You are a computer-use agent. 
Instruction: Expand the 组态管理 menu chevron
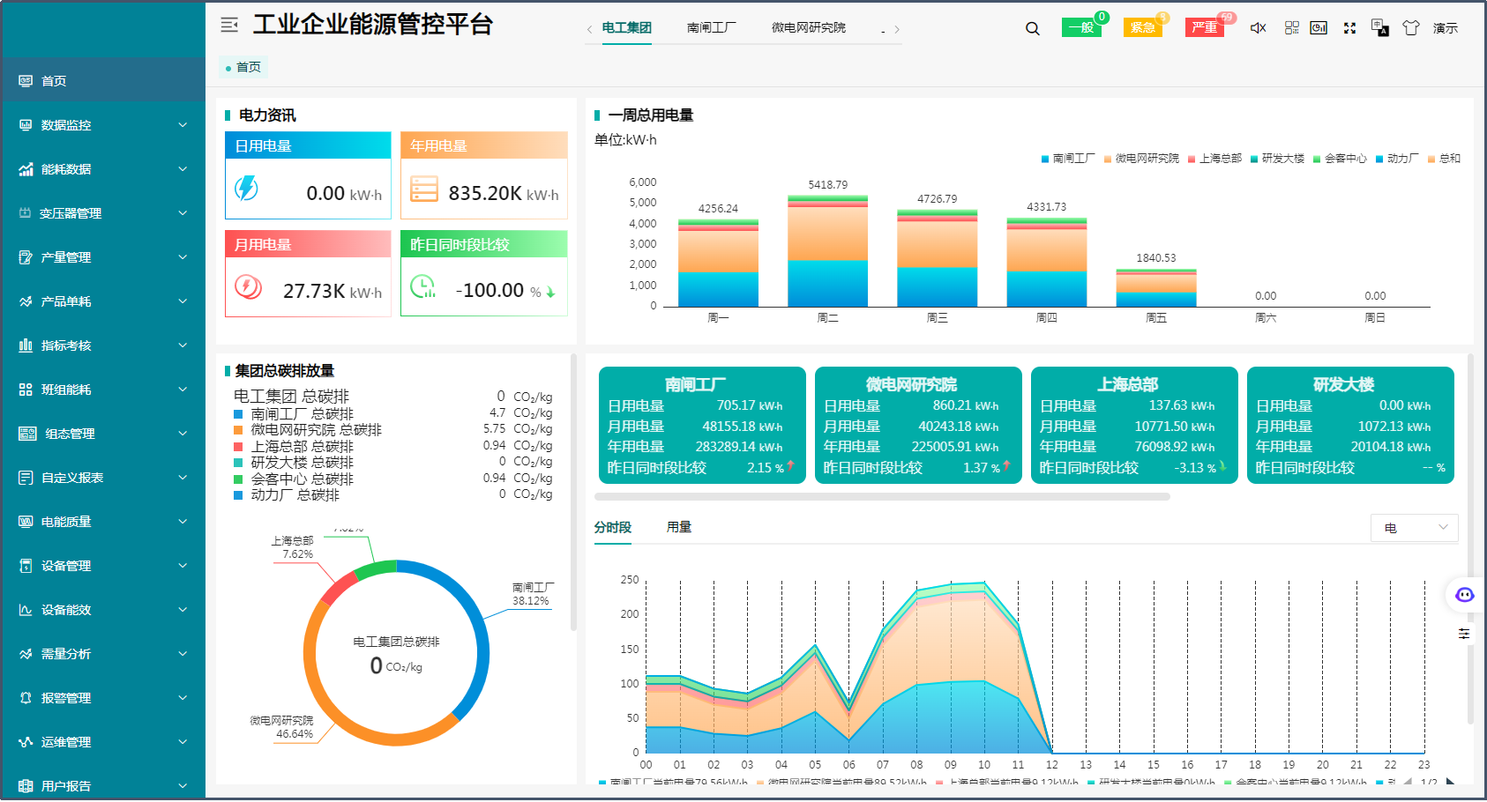tap(183, 434)
